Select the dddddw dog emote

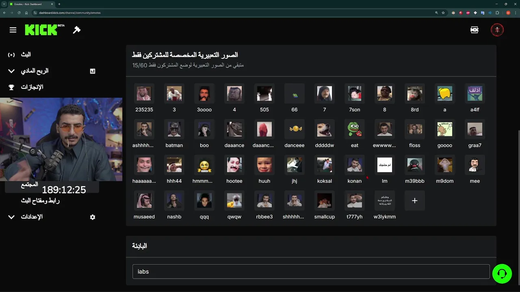pos(325,129)
